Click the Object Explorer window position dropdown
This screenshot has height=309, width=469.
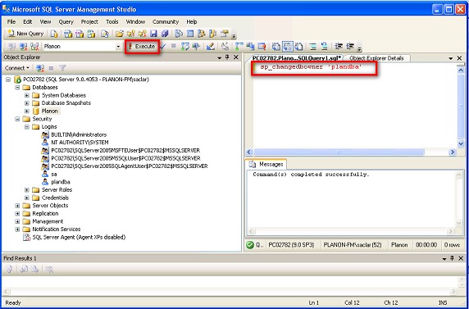220,57
